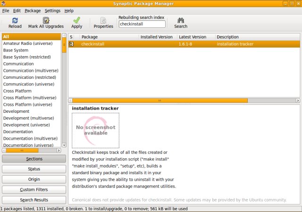Image resolution: width=302 pixels, height=212 pixels.
Task: Click the Reload toolbar icon
Action: point(15,20)
